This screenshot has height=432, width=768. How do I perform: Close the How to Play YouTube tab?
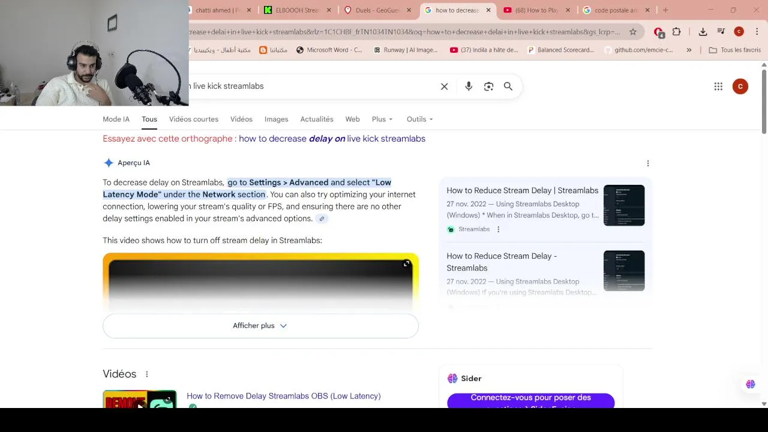[x=568, y=10]
